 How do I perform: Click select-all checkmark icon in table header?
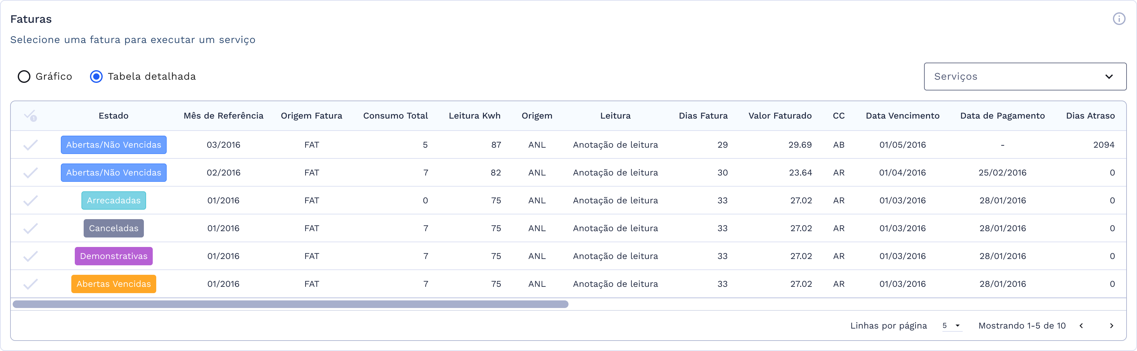tap(30, 116)
